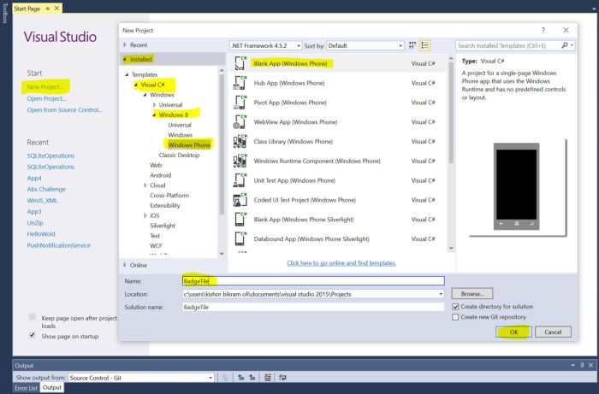Open recent project PushNotificationService

pyautogui.click(x=58, y=245)
